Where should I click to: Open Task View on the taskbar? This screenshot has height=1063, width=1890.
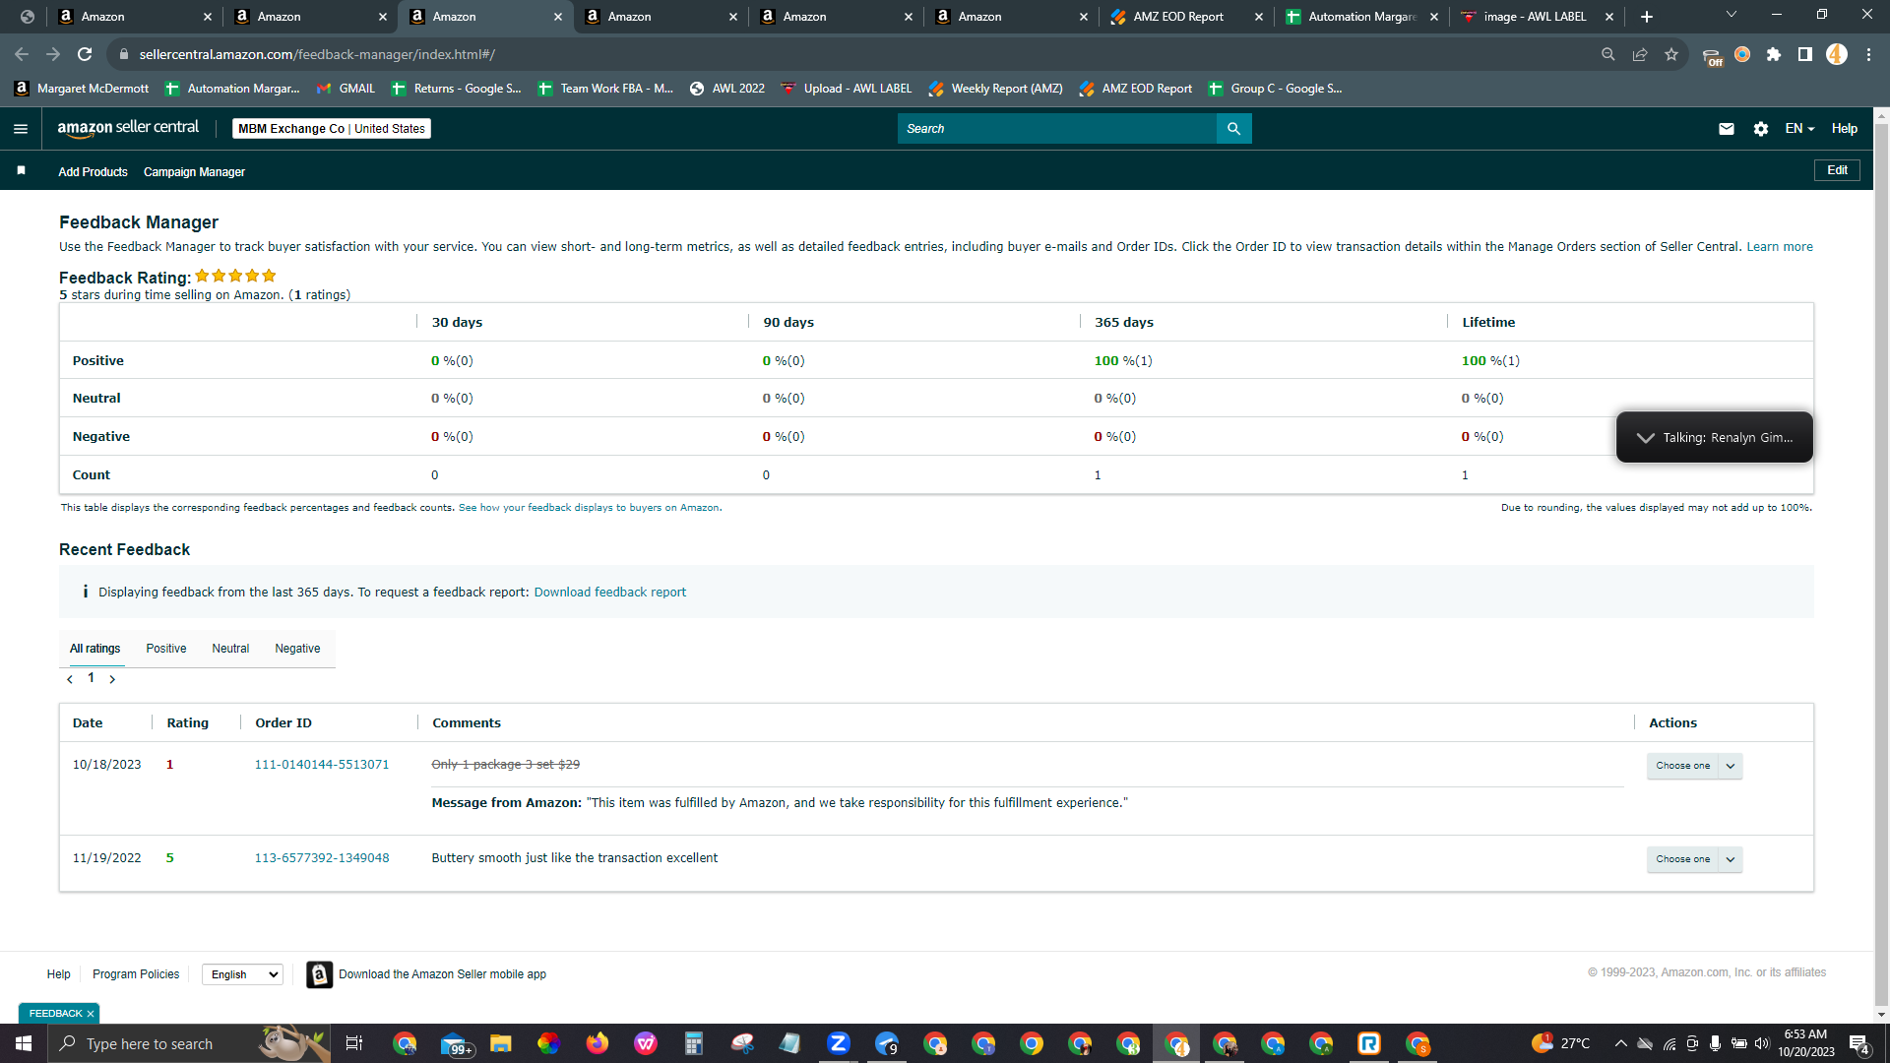354,1043
